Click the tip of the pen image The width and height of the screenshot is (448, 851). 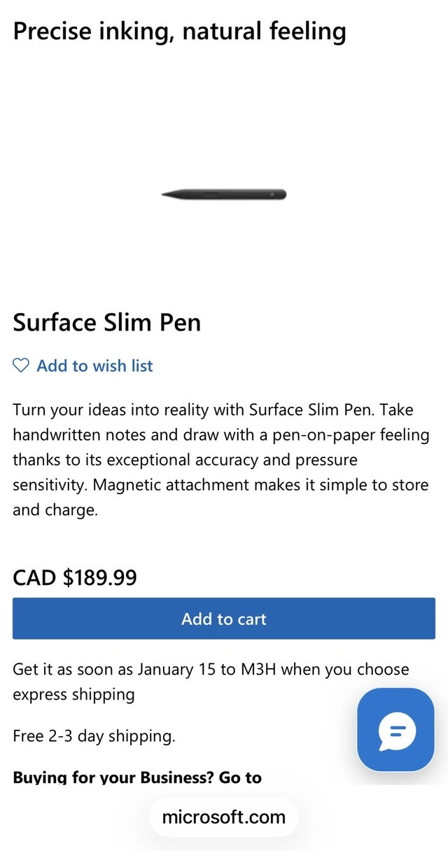(x=165, y=194)
